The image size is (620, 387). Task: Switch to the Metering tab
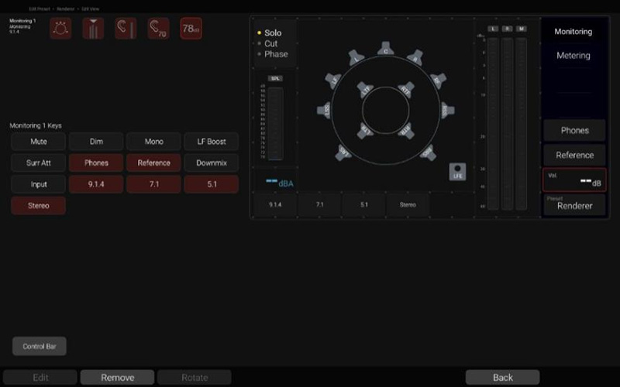(x=573, y=56)
